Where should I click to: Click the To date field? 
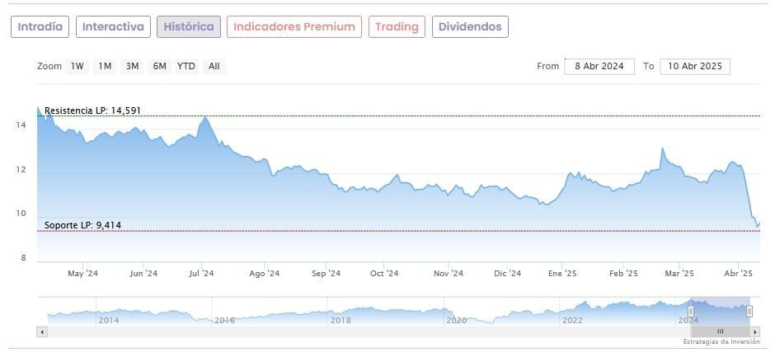tap(694, 67)
